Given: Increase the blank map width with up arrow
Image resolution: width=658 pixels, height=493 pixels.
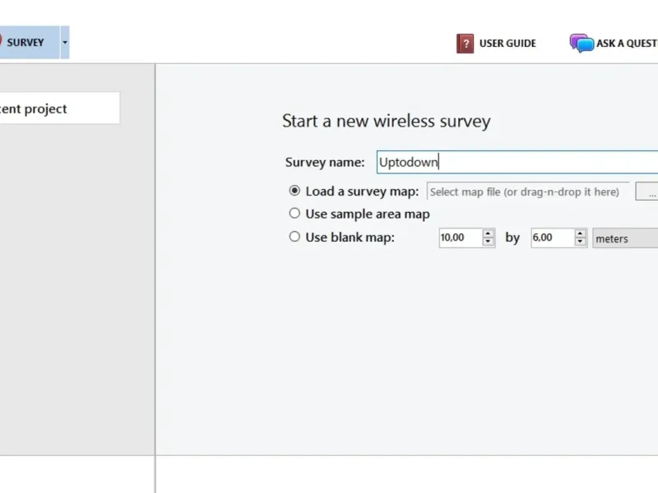Looking at the screenshot, I should [x=489, y=233].
